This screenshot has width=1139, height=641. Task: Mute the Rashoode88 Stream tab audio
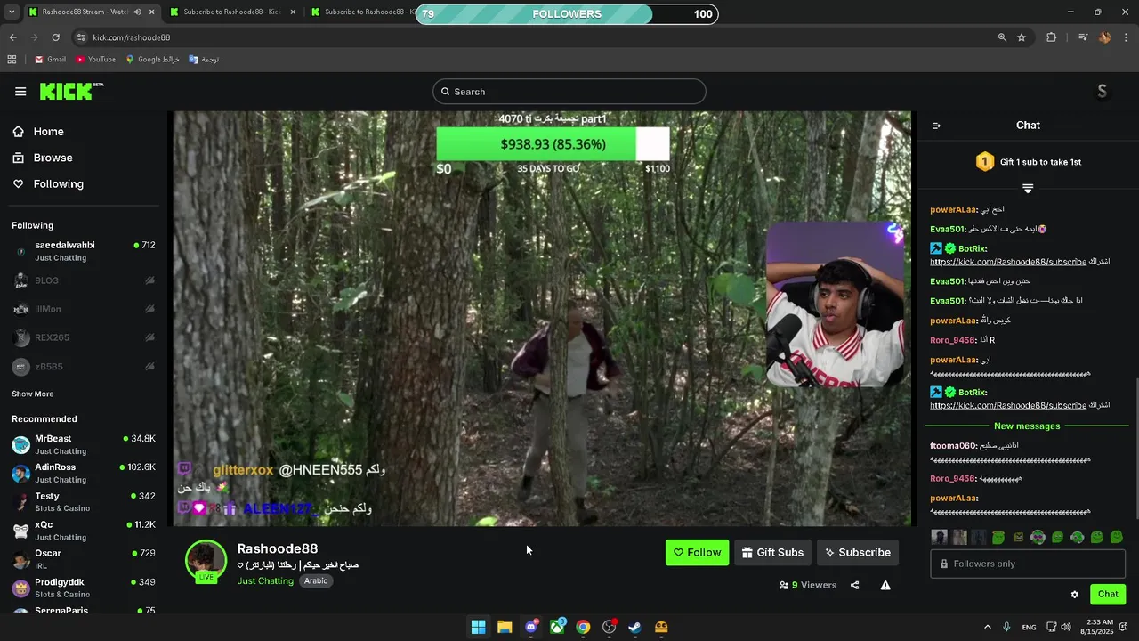pyautogui.click(x=137, y=12)
